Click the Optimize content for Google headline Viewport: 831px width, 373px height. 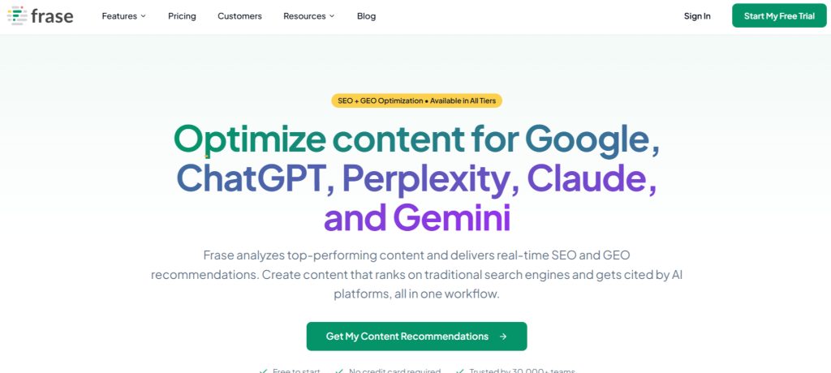(x=415, y=139)
